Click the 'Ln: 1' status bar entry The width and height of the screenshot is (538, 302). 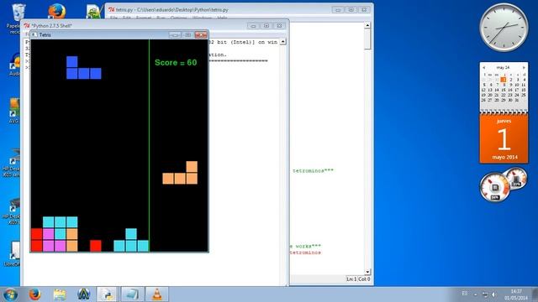(x=351, y=279)
